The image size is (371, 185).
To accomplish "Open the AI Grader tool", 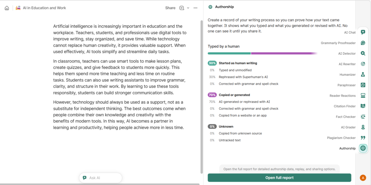I will tap(363, 127).
